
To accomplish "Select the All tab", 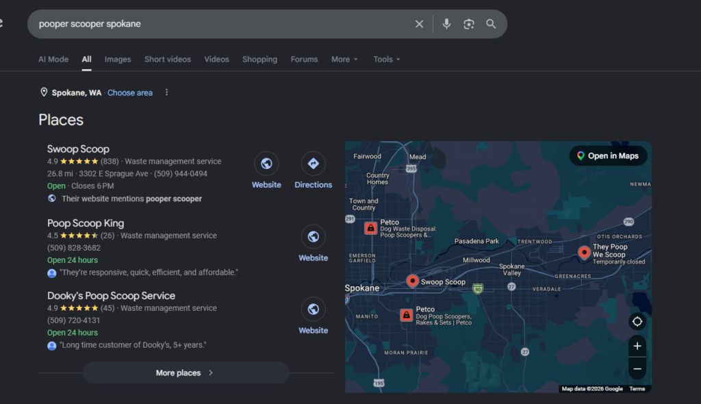I will tap(87, 59).
